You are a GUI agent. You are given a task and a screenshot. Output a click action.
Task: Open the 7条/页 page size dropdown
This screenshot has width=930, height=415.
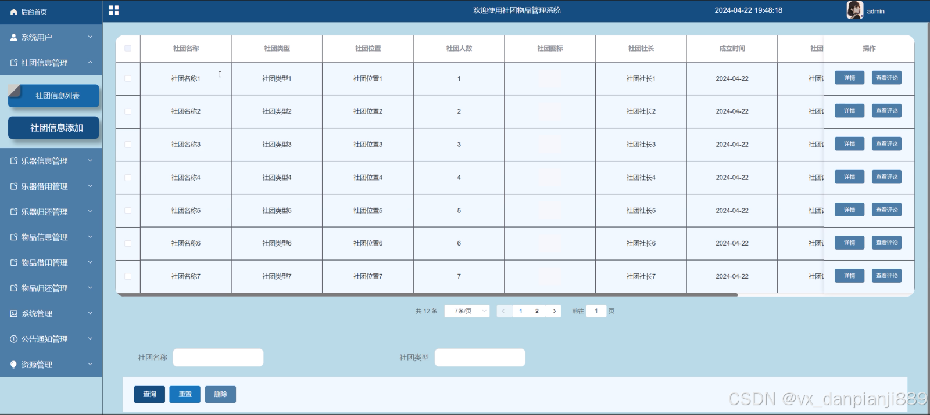[x=467, y=311]
